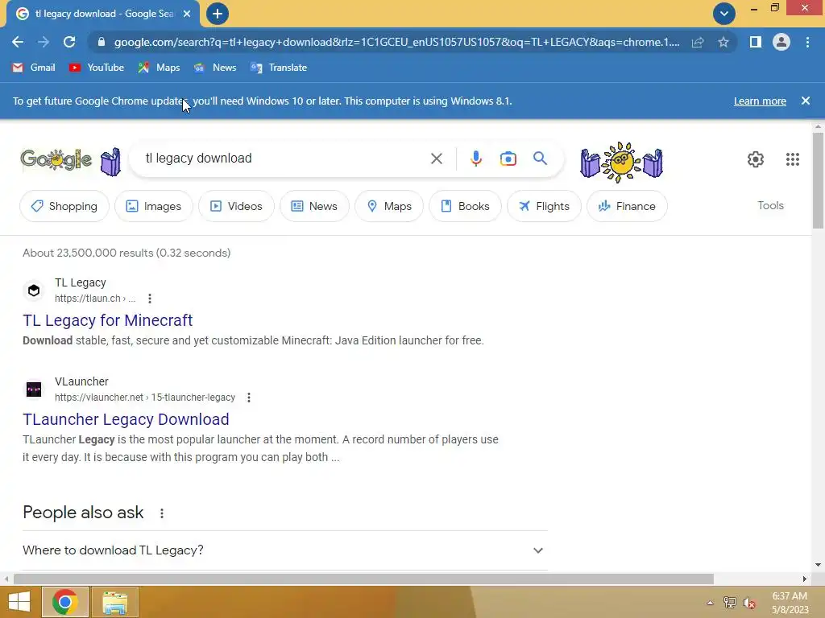This screenshot has width=825, height=618.
Task: Click the vertical scrollbar thumb
Action: [818, 180]
